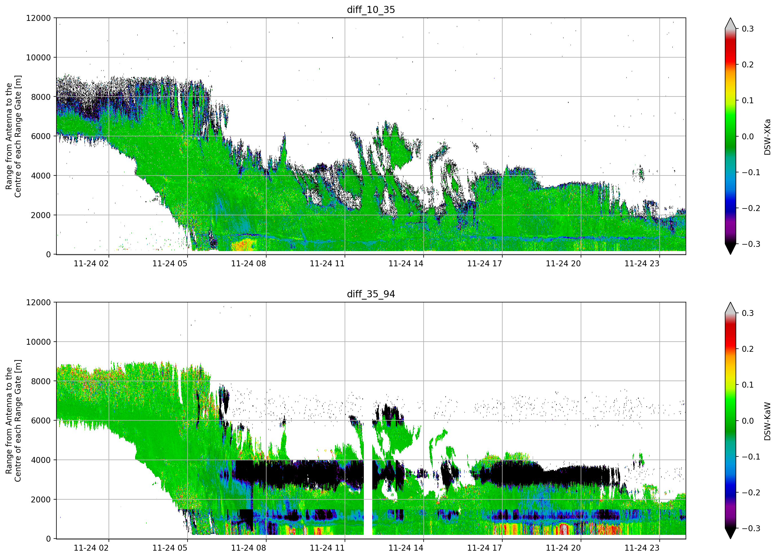The height and width of the screenshot is (558, 777).
Task: Click the "12000" tick on the diff_10_35 plot
Action: tap(38, 18)
